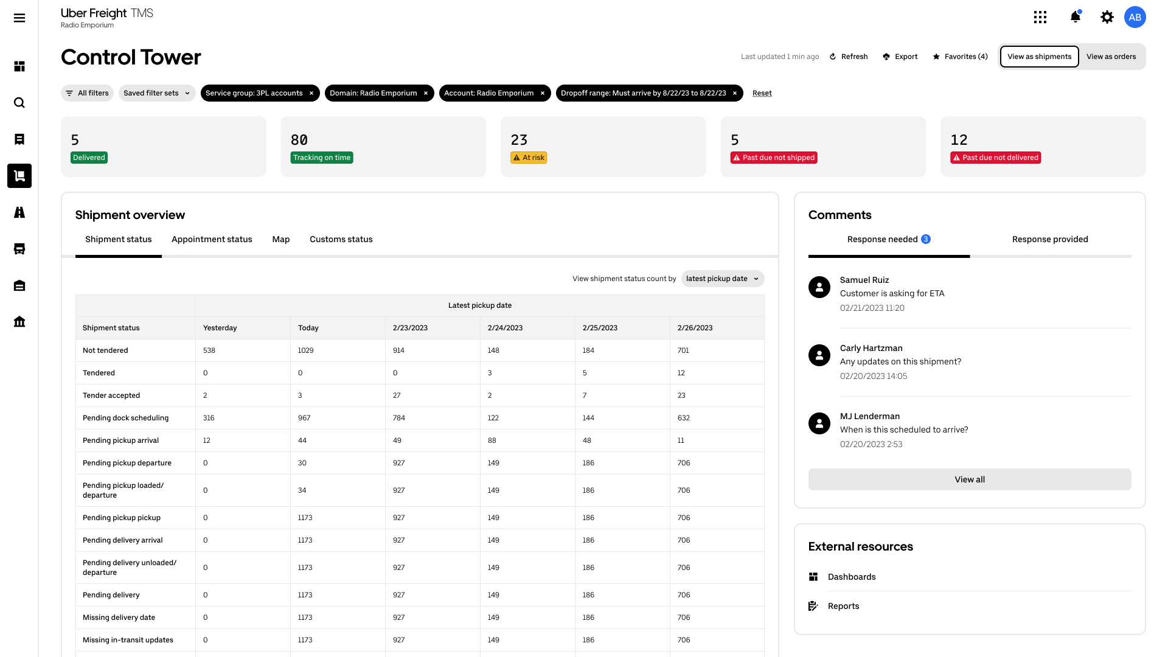Open the latest pickup date dropdown
1168x657 pixels.
(x=722, y=279)
